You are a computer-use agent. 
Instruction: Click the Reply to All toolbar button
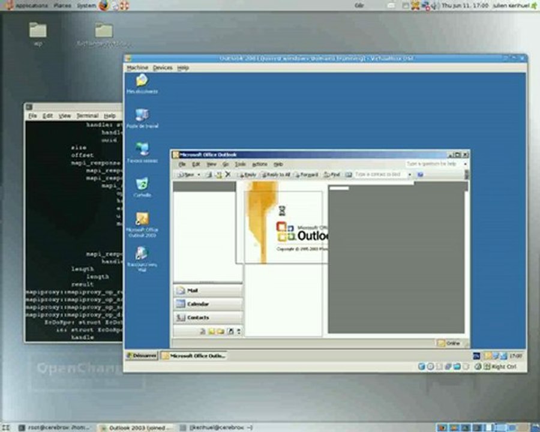[x=276, y=175]
